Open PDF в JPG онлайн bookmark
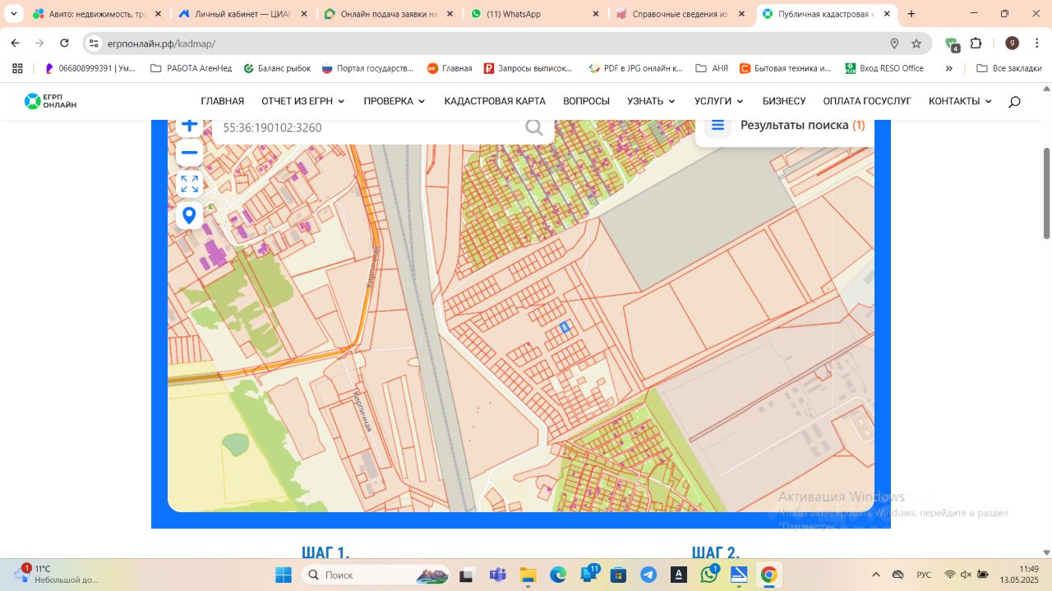 (x=635, y=68)
